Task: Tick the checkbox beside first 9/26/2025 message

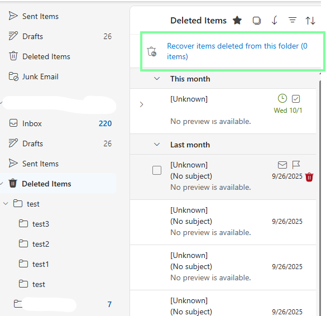Action: click(157, 170)
